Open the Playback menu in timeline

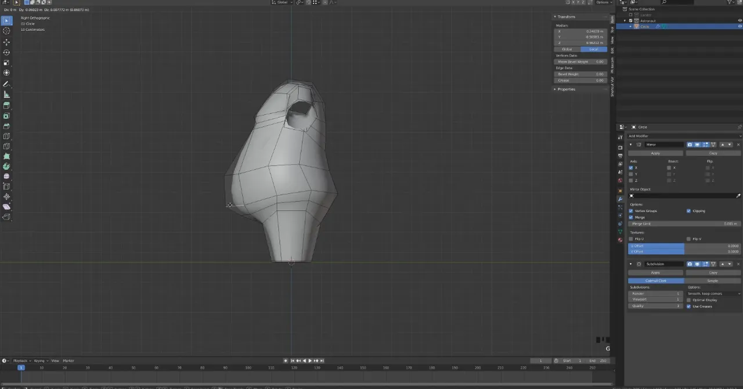(21, 361)
